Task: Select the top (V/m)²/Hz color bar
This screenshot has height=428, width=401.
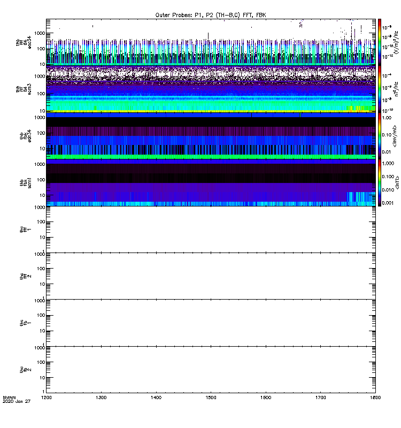Action: click(x=380, y=42)
